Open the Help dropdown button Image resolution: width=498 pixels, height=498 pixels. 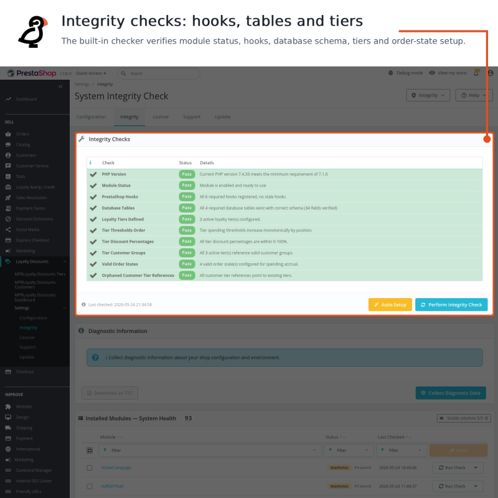click(x=474, y=95)
